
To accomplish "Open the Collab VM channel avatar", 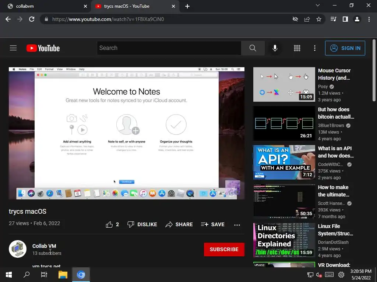I will click(x=18, y=249).
